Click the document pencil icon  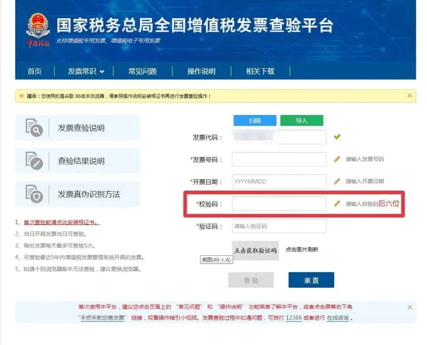pyautogui.click(x=34, y=161)
